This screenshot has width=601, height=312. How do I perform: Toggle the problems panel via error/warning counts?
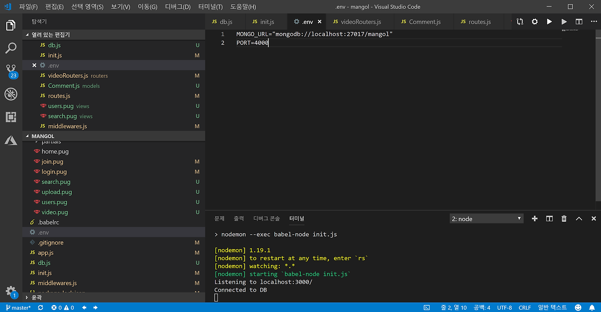pyautogui.click(x=62, y=308)
